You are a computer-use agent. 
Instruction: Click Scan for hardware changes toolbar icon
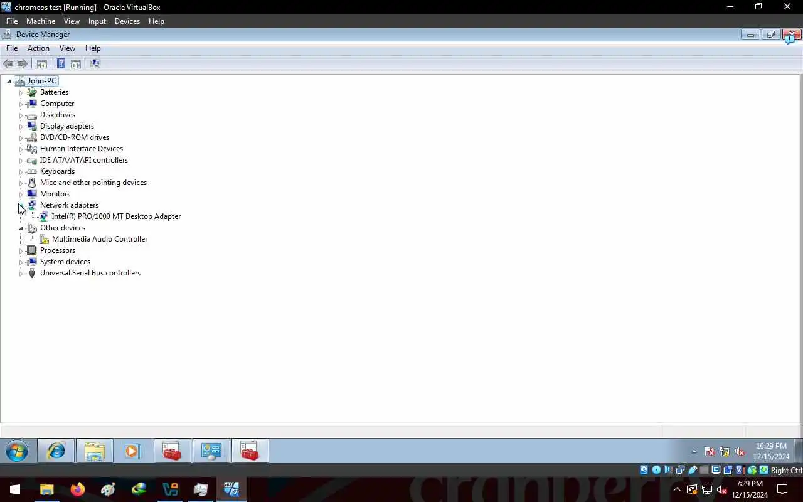click(95, 63)
